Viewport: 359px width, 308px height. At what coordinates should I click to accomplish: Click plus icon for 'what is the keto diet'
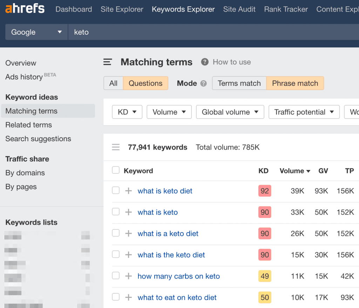(129, 255)
